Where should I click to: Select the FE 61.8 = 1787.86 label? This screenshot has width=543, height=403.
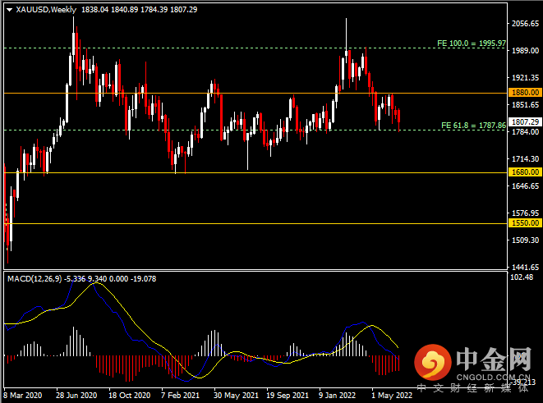473,126
